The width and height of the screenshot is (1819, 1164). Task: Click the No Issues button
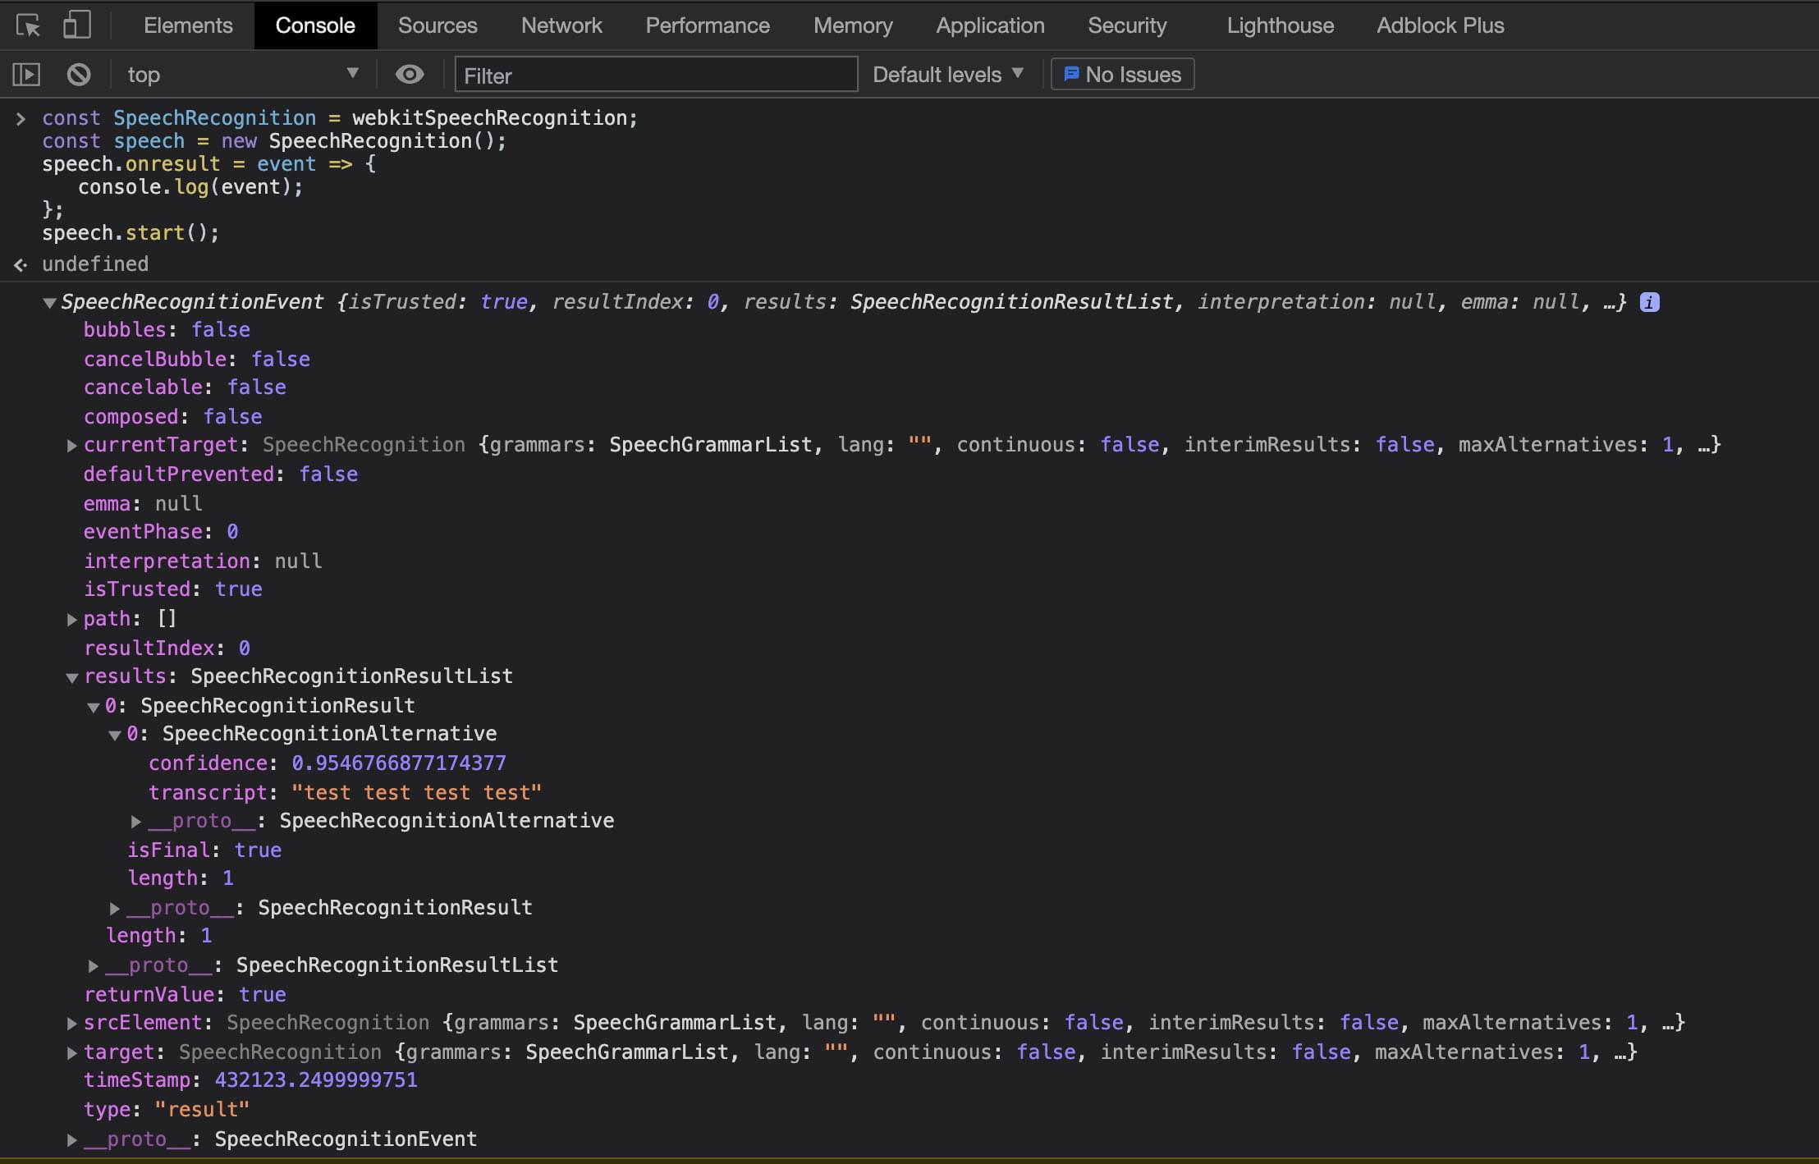1121,74
